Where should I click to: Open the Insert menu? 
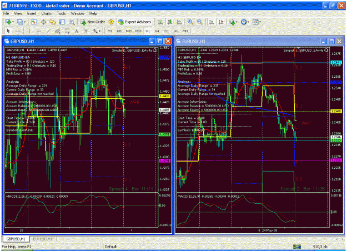32,13
